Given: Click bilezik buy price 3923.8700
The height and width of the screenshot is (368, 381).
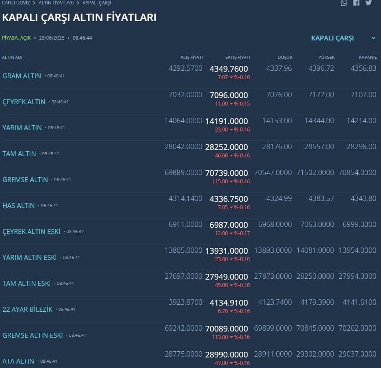Looking at the screenshot, I should click(x=185, y=302).
